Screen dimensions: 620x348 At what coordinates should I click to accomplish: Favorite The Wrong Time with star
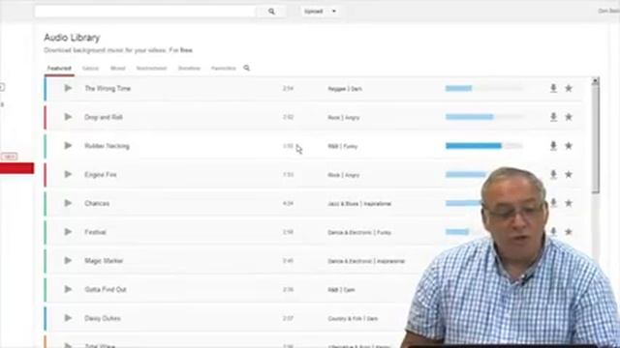tap(569, 88)
